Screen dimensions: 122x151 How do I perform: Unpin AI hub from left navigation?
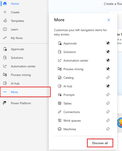click(108, 86)
